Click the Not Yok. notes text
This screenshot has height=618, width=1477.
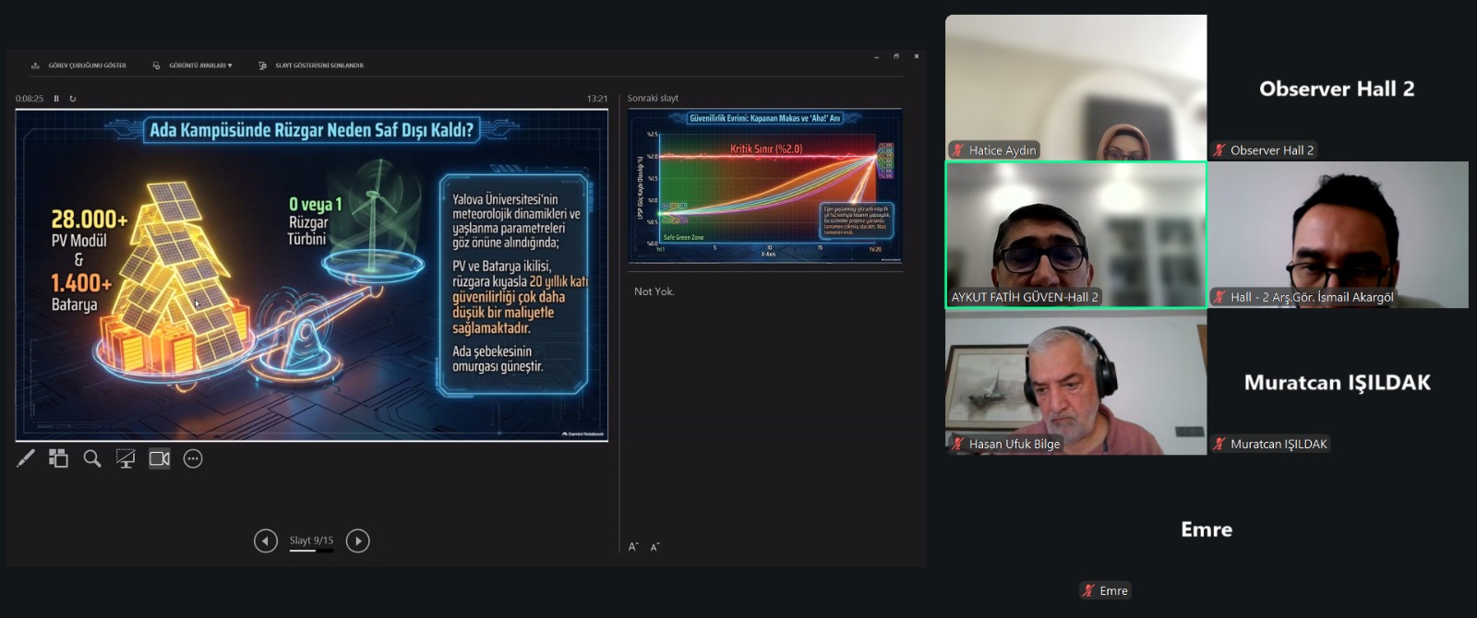tap(654, 291)
